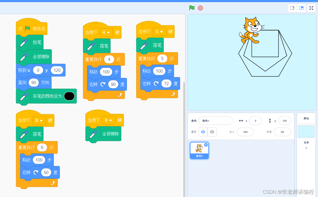This screenshot has width=318, height=197.
Task: Select the stage backdrop thumbnail
Action: tap(306, 132)
